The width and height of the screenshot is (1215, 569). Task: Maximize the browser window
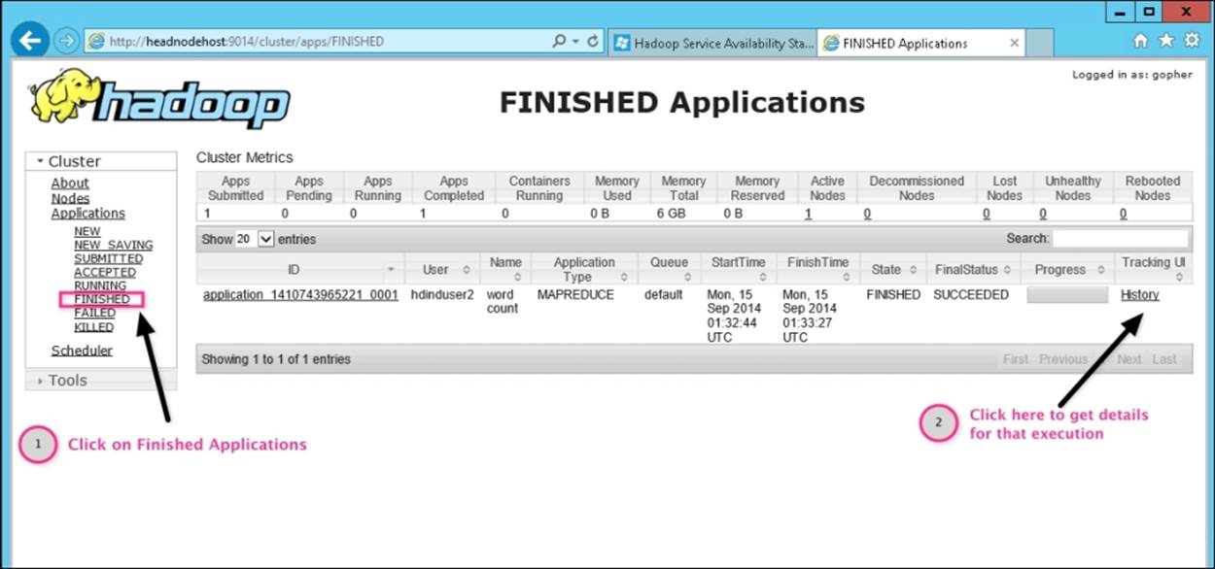(x=1150, y=12)
